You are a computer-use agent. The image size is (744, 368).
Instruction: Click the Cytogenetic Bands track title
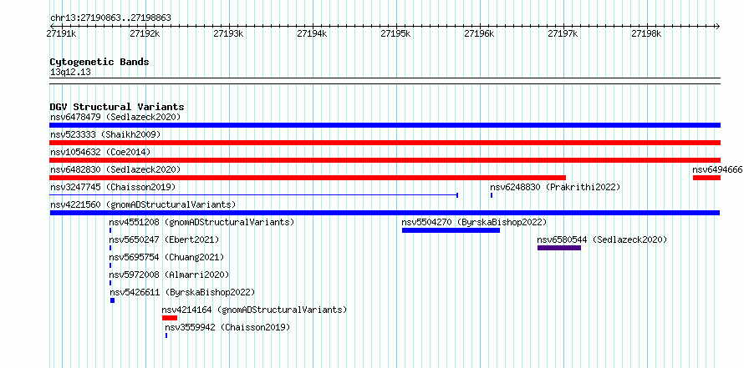coord(99,62)
